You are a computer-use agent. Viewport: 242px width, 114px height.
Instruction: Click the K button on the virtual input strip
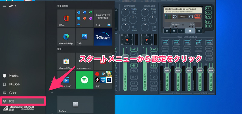(154, 77)
